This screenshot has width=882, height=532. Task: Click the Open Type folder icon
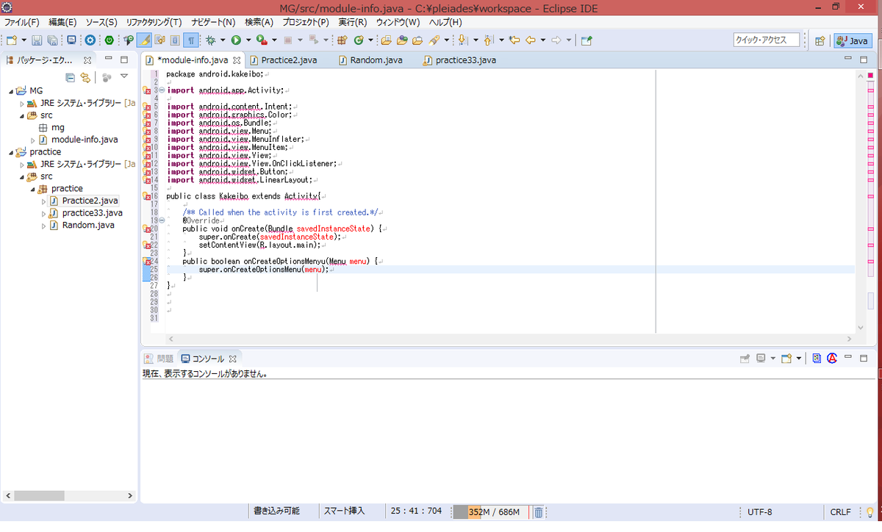385,40
